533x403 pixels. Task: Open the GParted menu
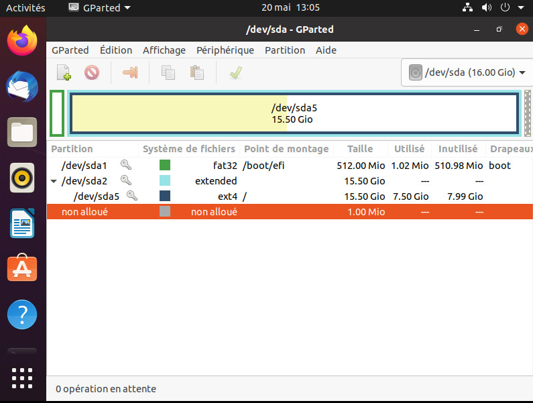pos(70,50)
